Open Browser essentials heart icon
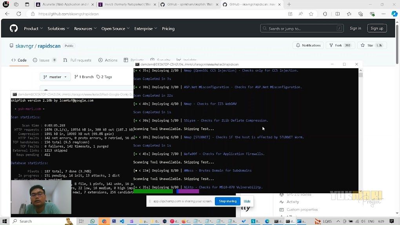400x225 pixels. [372, 14]
